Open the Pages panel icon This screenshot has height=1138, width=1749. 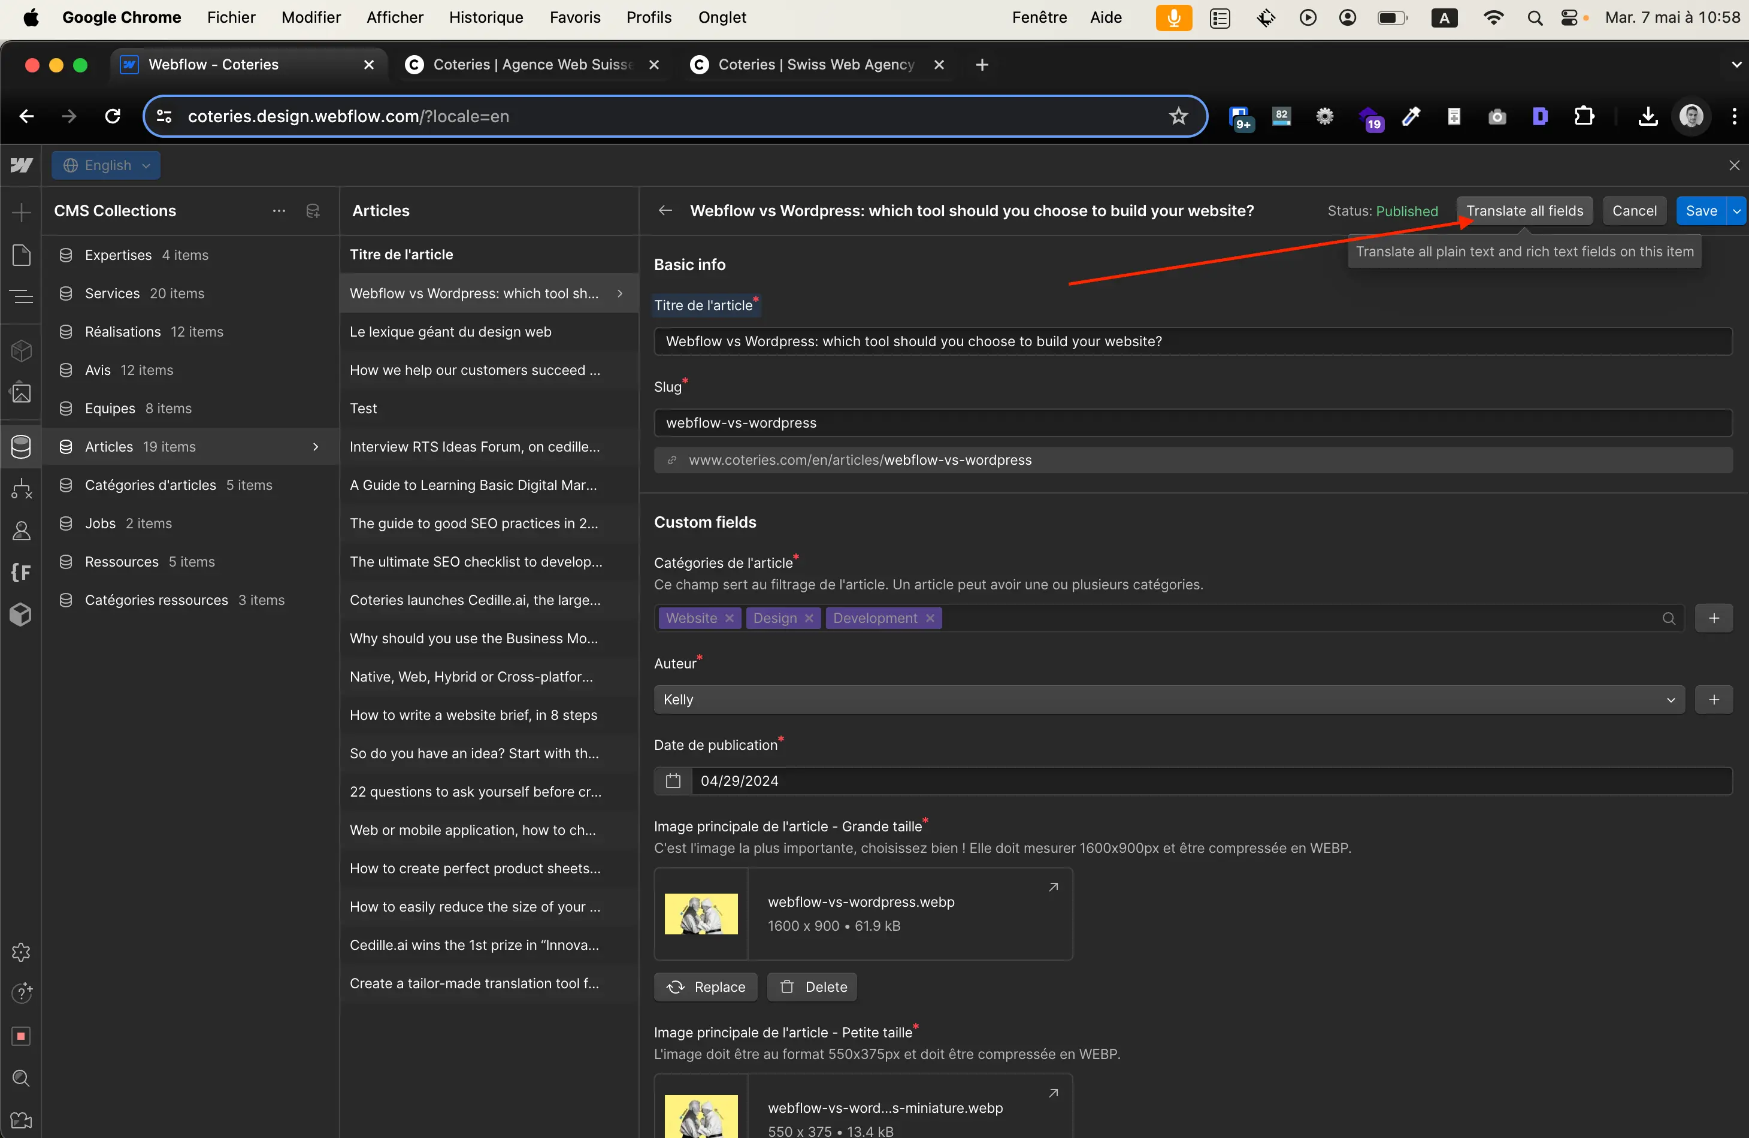tap(22, 254)
